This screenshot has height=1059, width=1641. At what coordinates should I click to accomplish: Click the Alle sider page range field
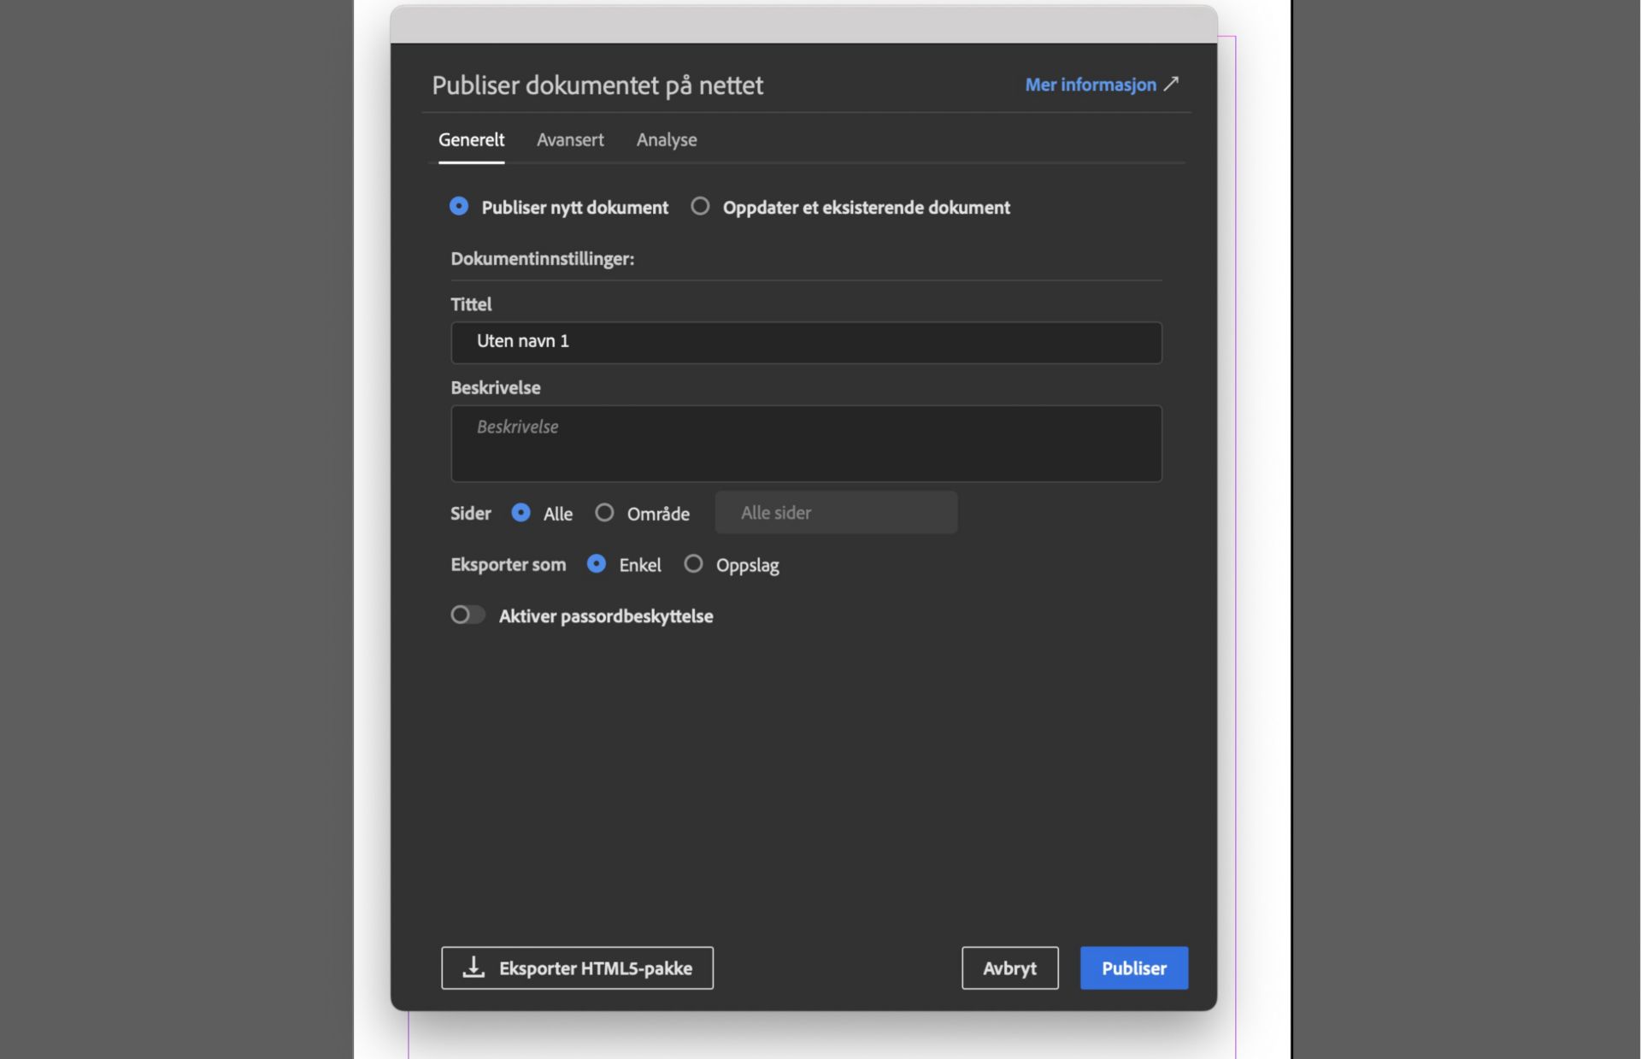pyautogui.click(x=835, y=512)
